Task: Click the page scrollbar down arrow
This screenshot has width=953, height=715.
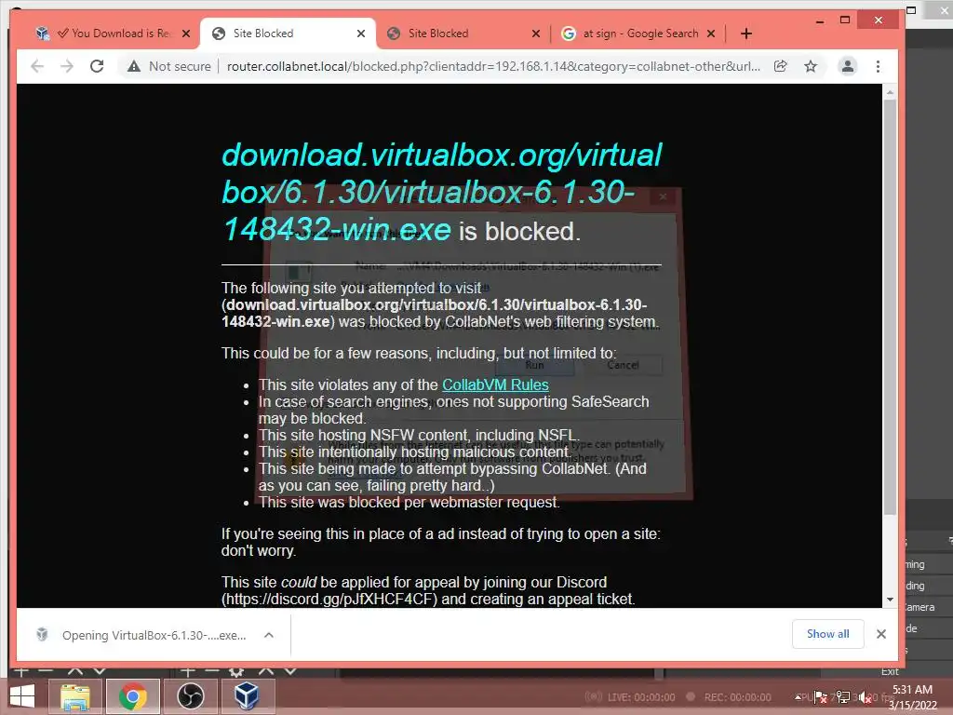Action: (890, 600)
